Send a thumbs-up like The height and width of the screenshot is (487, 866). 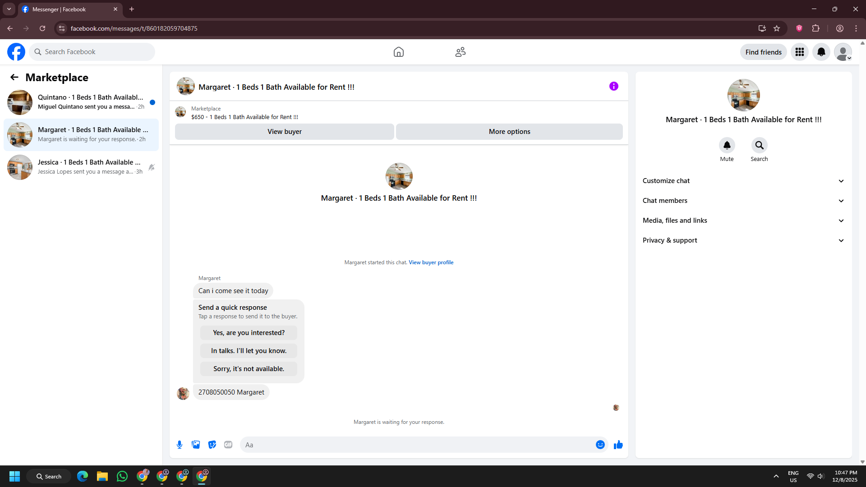tap(618, 445)
